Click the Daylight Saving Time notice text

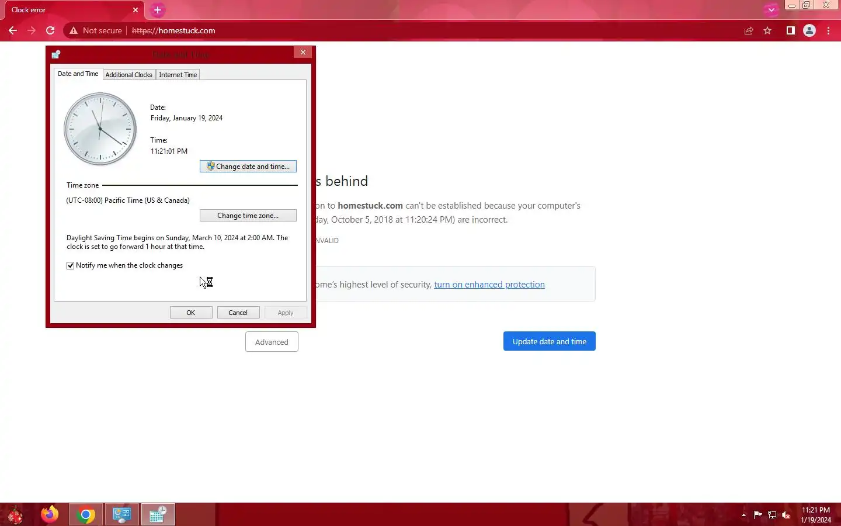[x=178, y=242]
